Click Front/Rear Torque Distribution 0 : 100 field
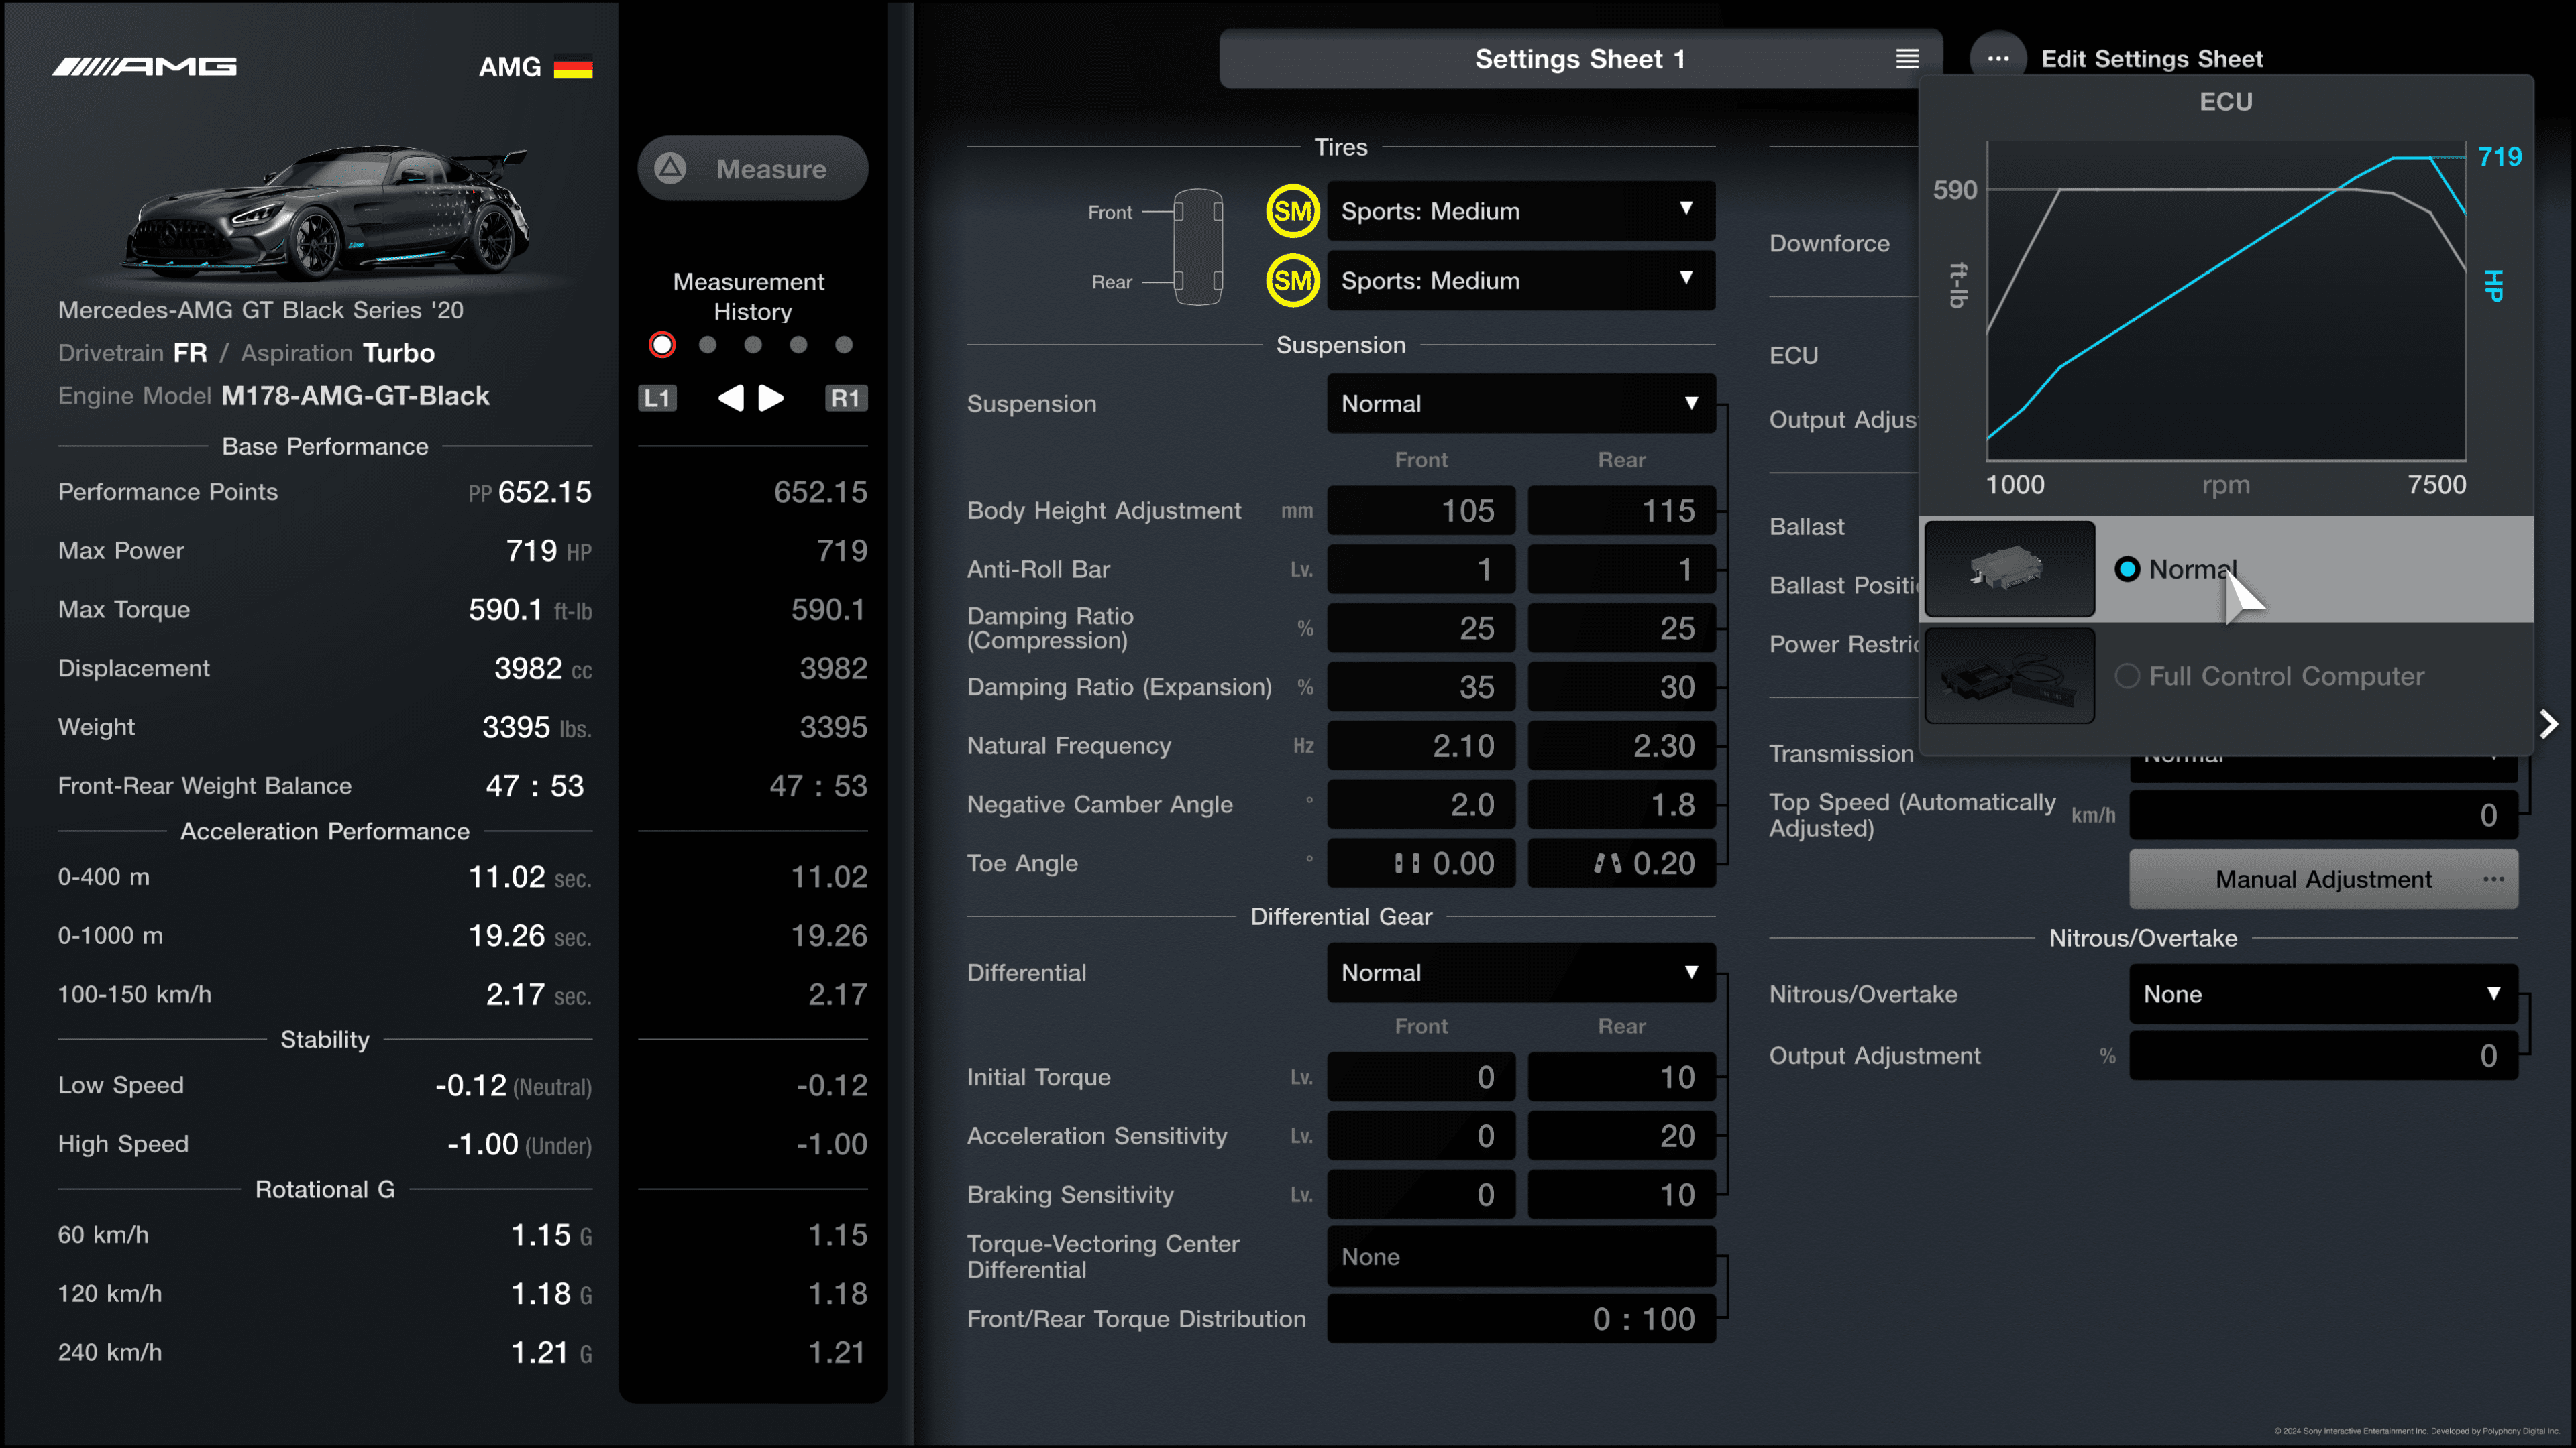The image size is (2576, 1448). [x=1521, y=1319]
